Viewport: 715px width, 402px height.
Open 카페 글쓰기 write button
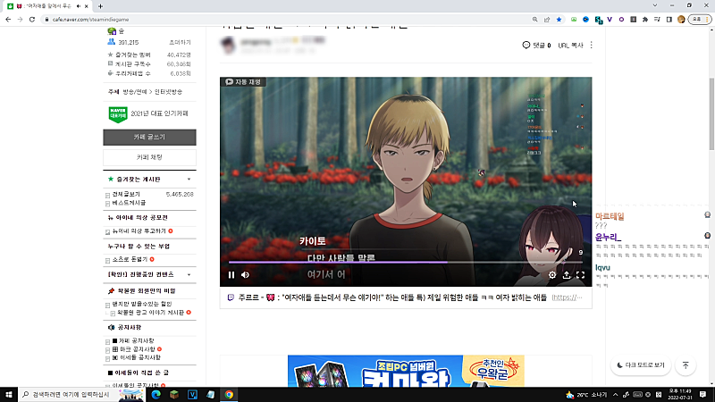[x=149, y=138]
